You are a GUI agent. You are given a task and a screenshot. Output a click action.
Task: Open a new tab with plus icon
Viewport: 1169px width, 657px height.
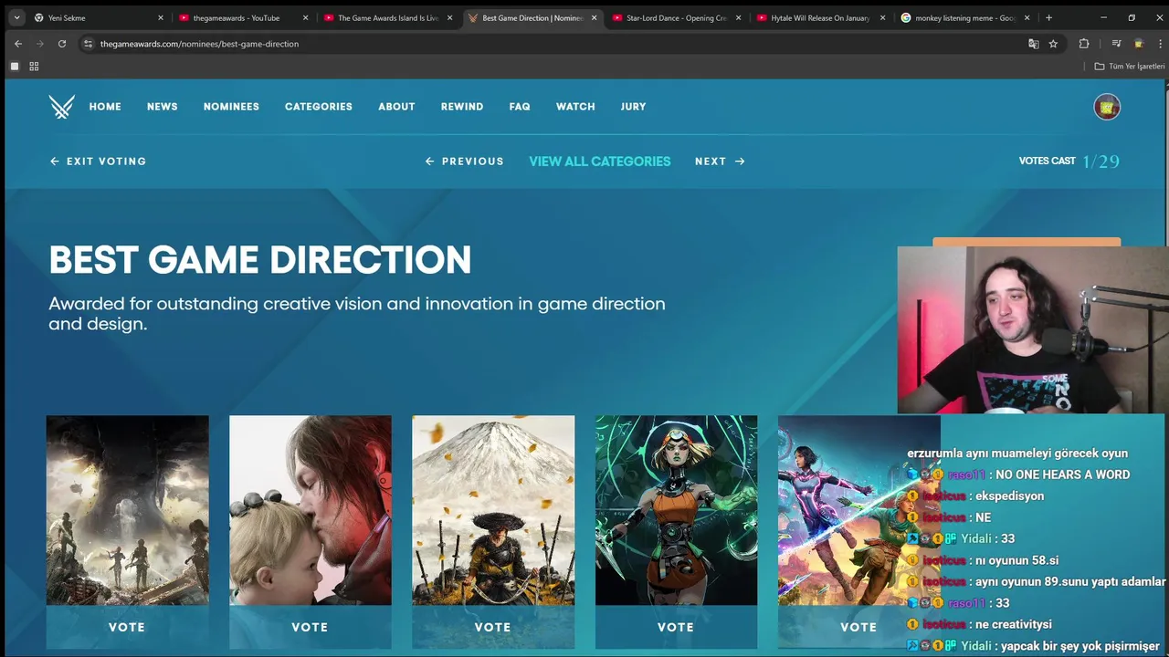(x=1048, y=17)
